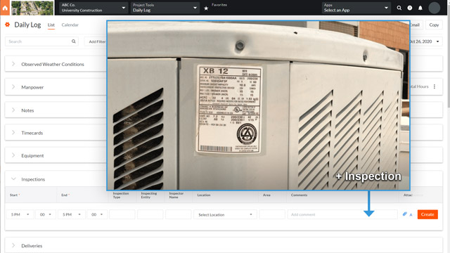450x253 pixels.
Task: Select the List tab
Action: coord(51,25)
